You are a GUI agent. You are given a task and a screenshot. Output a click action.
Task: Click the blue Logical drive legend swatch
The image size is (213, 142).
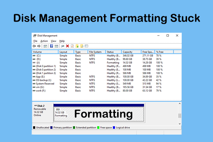tap(114, 127)
